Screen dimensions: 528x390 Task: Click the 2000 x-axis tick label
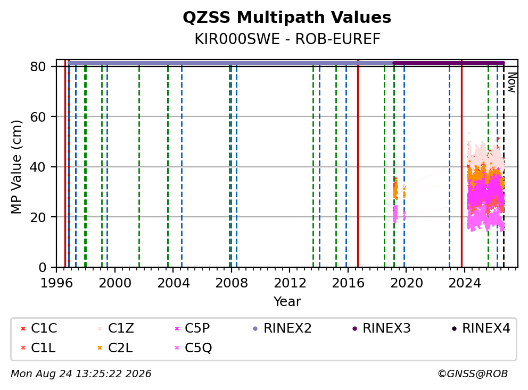coord(115,283)
